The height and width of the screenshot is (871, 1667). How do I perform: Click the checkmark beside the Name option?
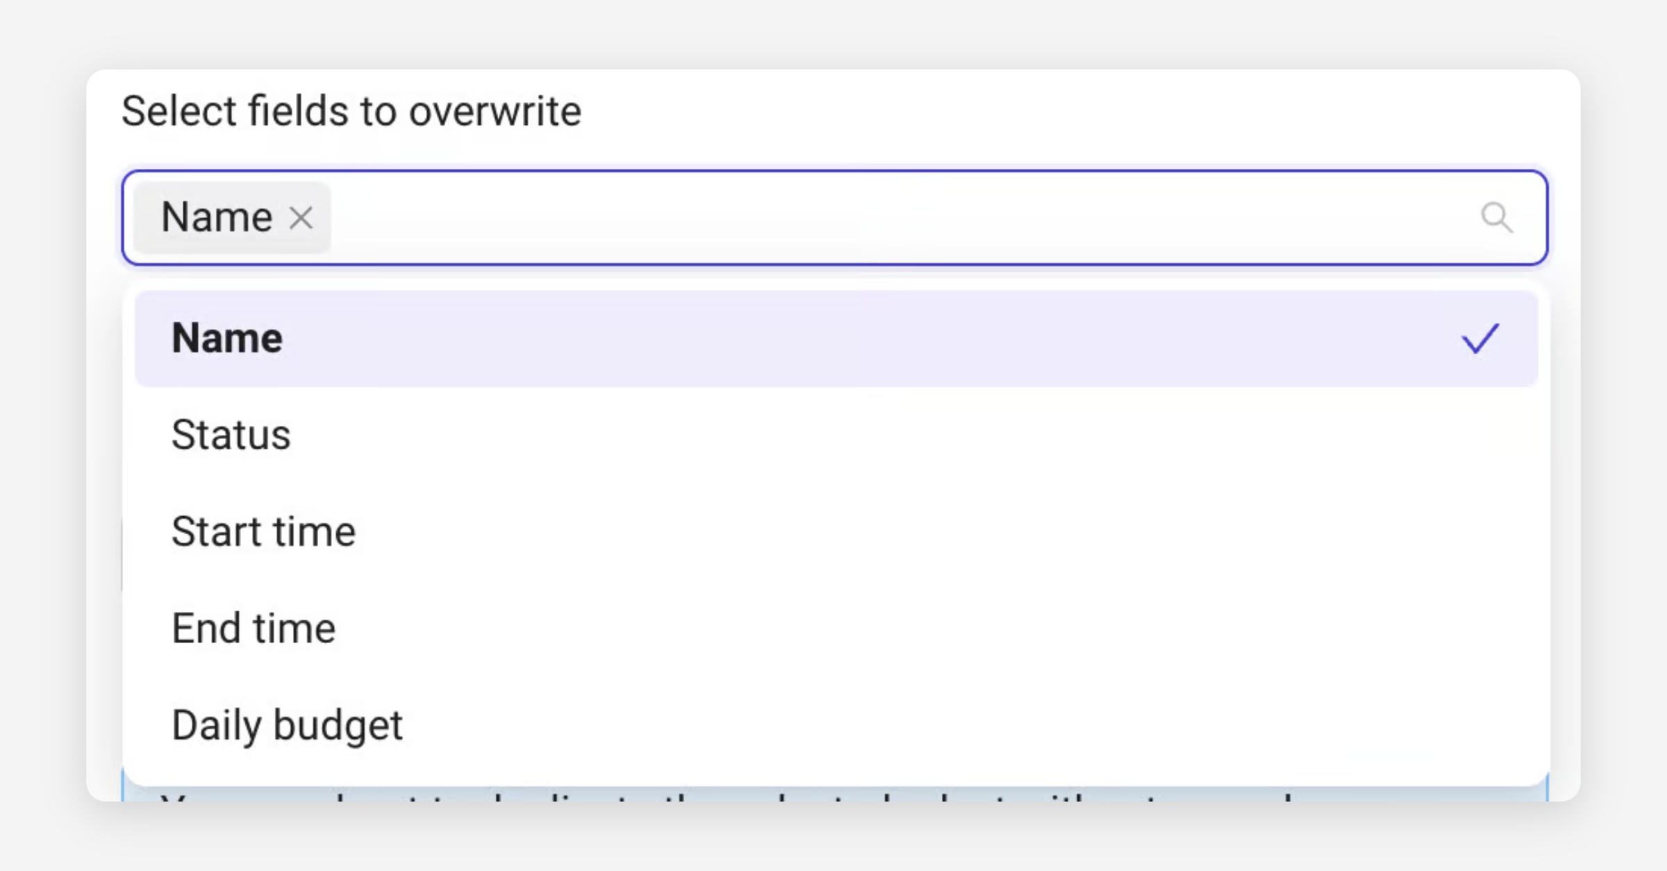pos(1479,339)
